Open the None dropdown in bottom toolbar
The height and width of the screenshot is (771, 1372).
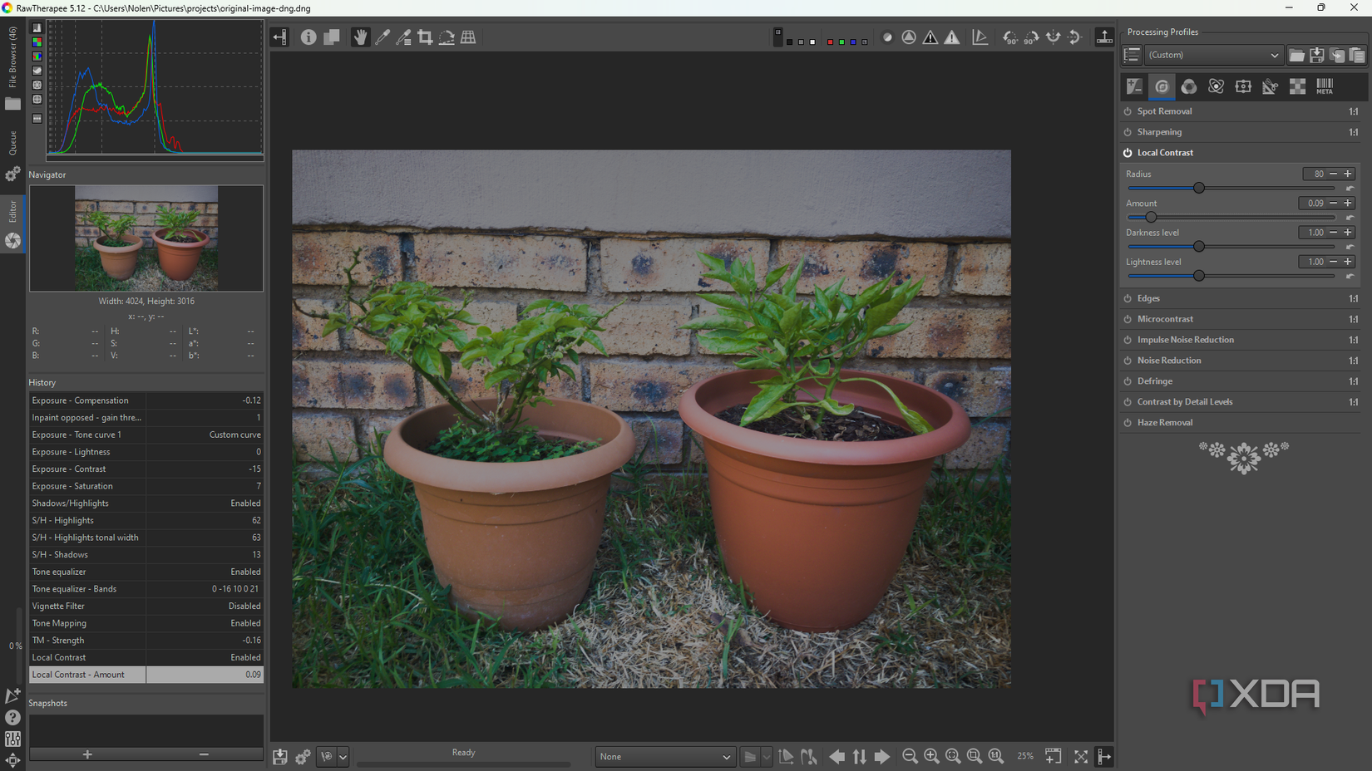pyautogui.click(x=665, y=757)
